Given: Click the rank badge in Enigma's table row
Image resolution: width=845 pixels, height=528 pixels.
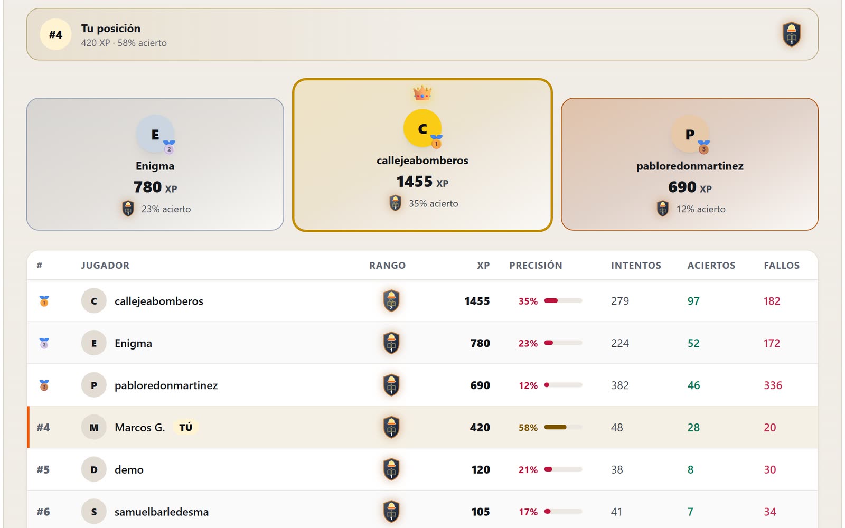Looking at the screenshot, I should tap(391, 343).
